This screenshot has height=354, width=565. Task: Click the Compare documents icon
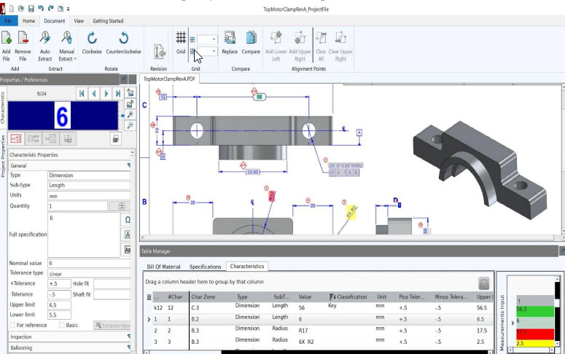tap(251, 39)
